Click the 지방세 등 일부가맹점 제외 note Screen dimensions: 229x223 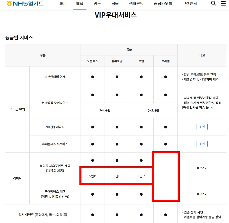(200, 98)
